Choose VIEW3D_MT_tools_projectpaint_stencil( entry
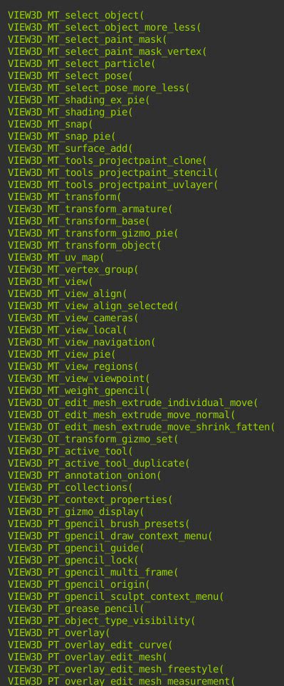The height and width of the screenshot is (686, 284). click(112, 172)
